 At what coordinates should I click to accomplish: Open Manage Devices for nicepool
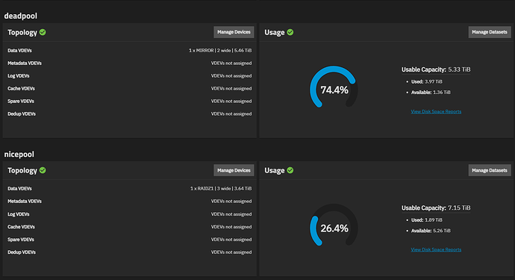click(x=234, y=170)
